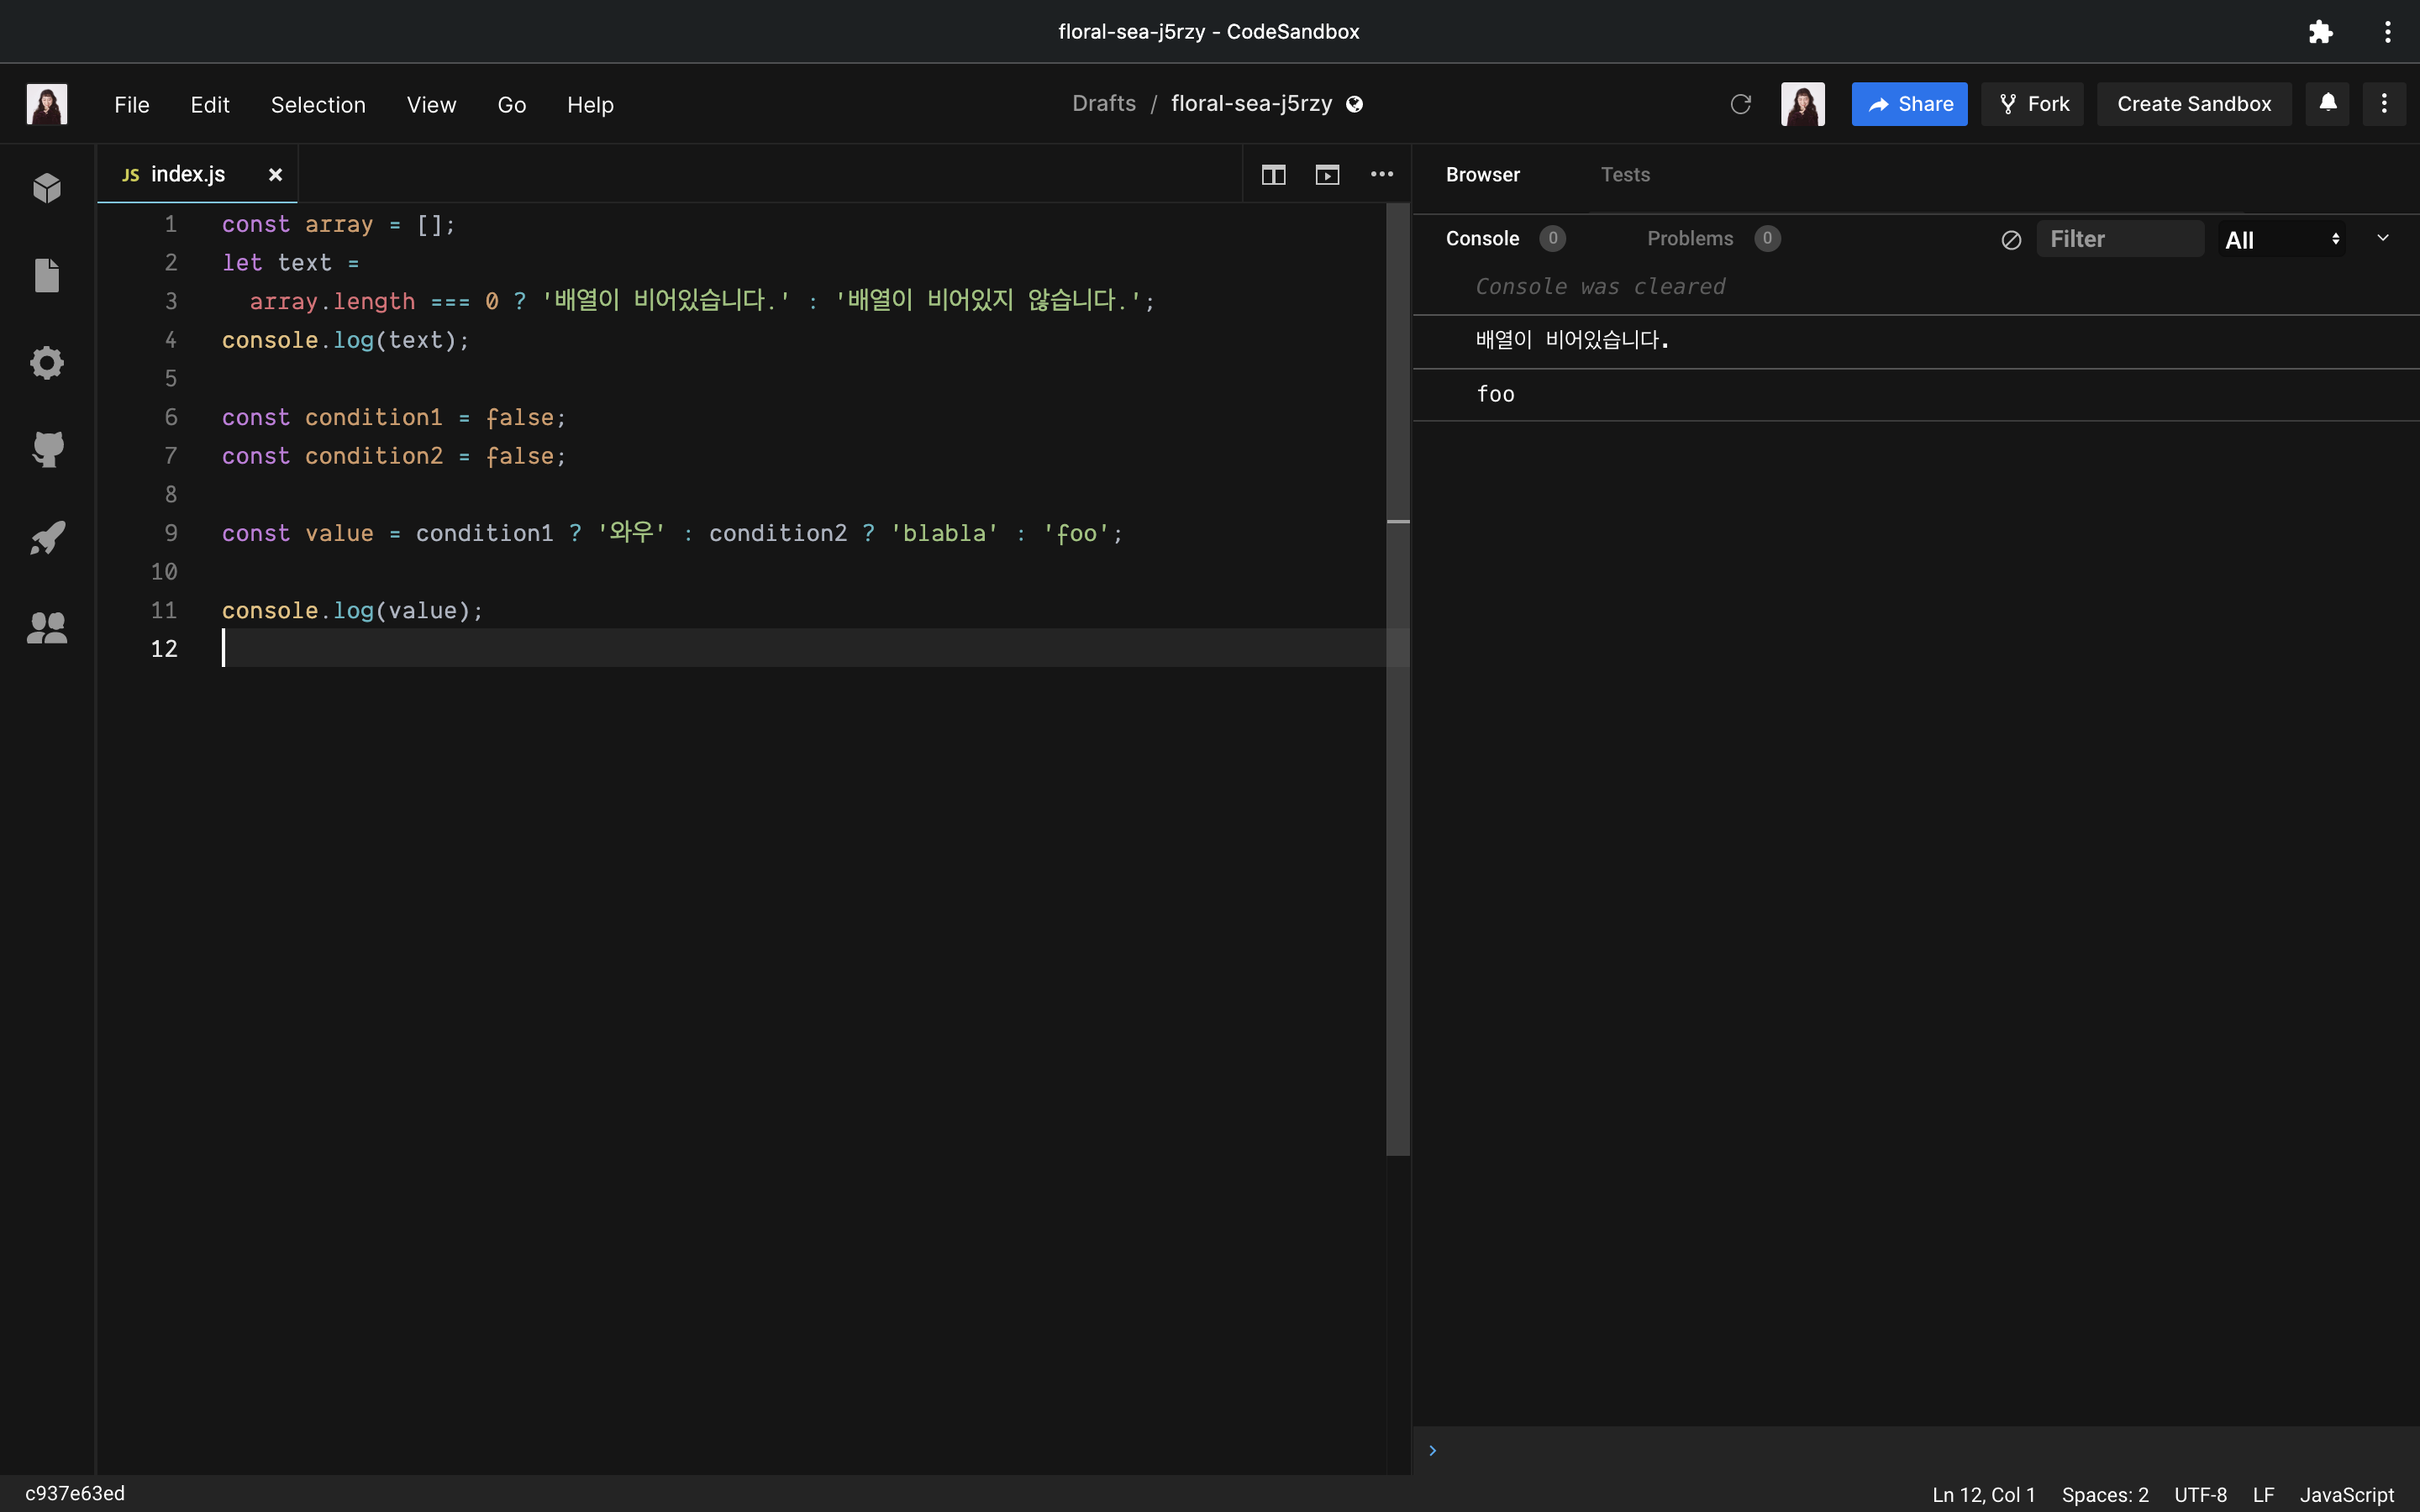Click the Problems count badge
Image resolution: width=2420 pixels, height=1512 pixels.
[1767, 239]
